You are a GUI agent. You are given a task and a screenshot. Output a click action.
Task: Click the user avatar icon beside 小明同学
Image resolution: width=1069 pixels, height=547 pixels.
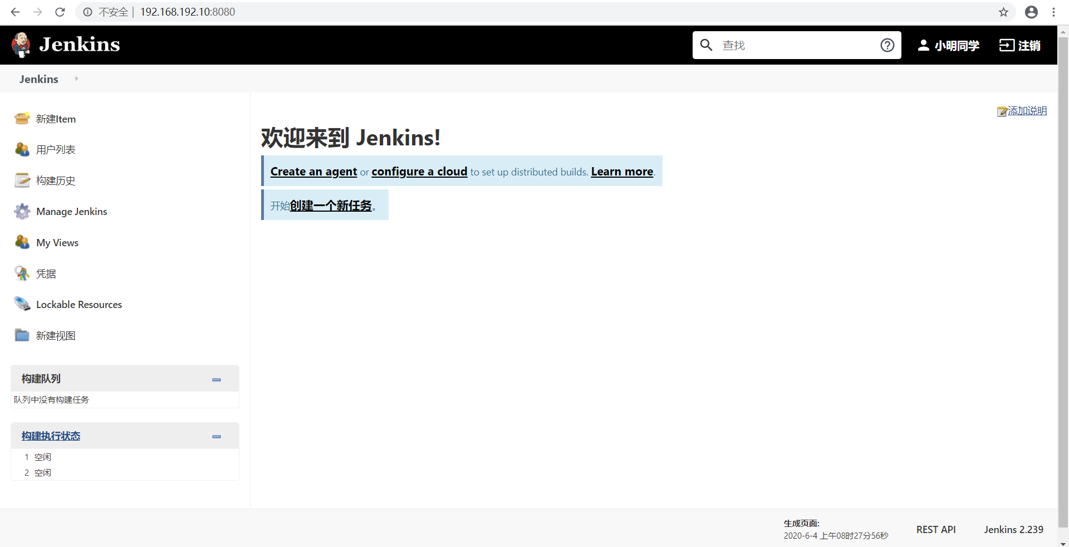click(923, 45)
